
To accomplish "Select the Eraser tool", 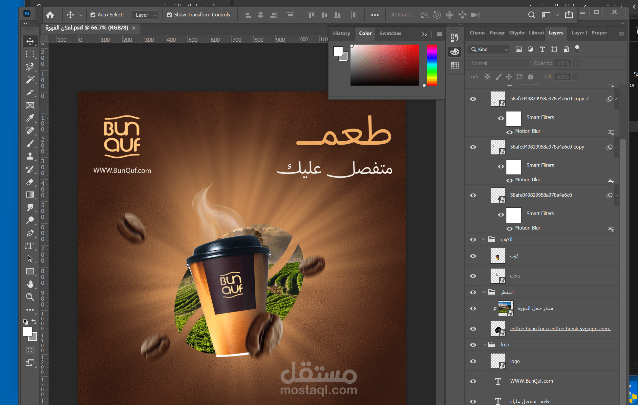I will [30, 182].
